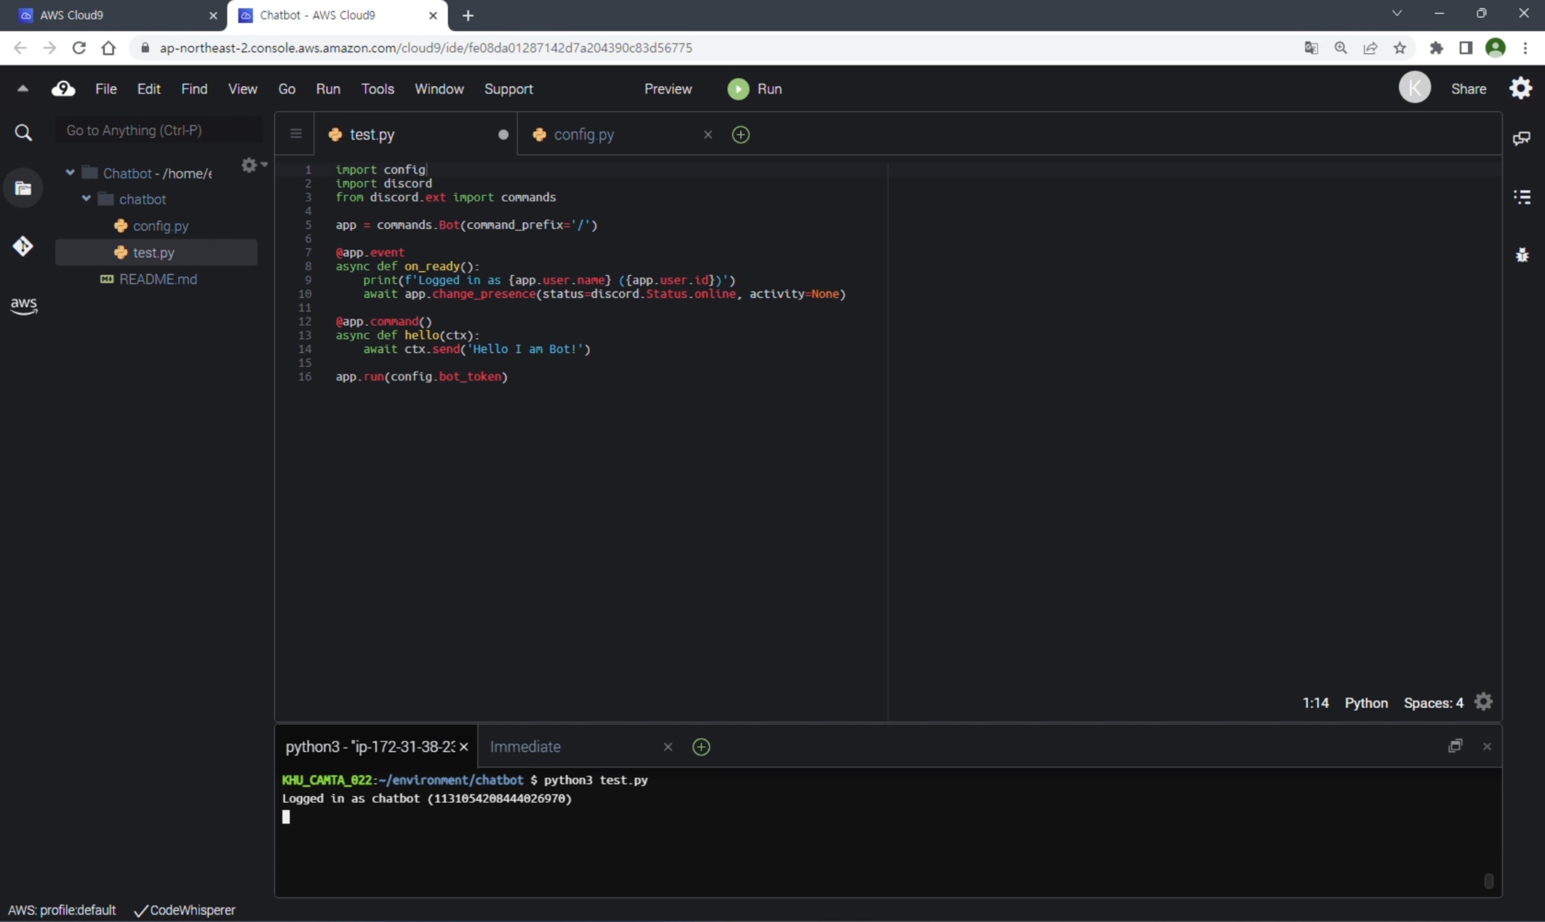The width and height of the screenshot is (1545, 922).
Task: Open the Go menu
Action: (286, 89)
